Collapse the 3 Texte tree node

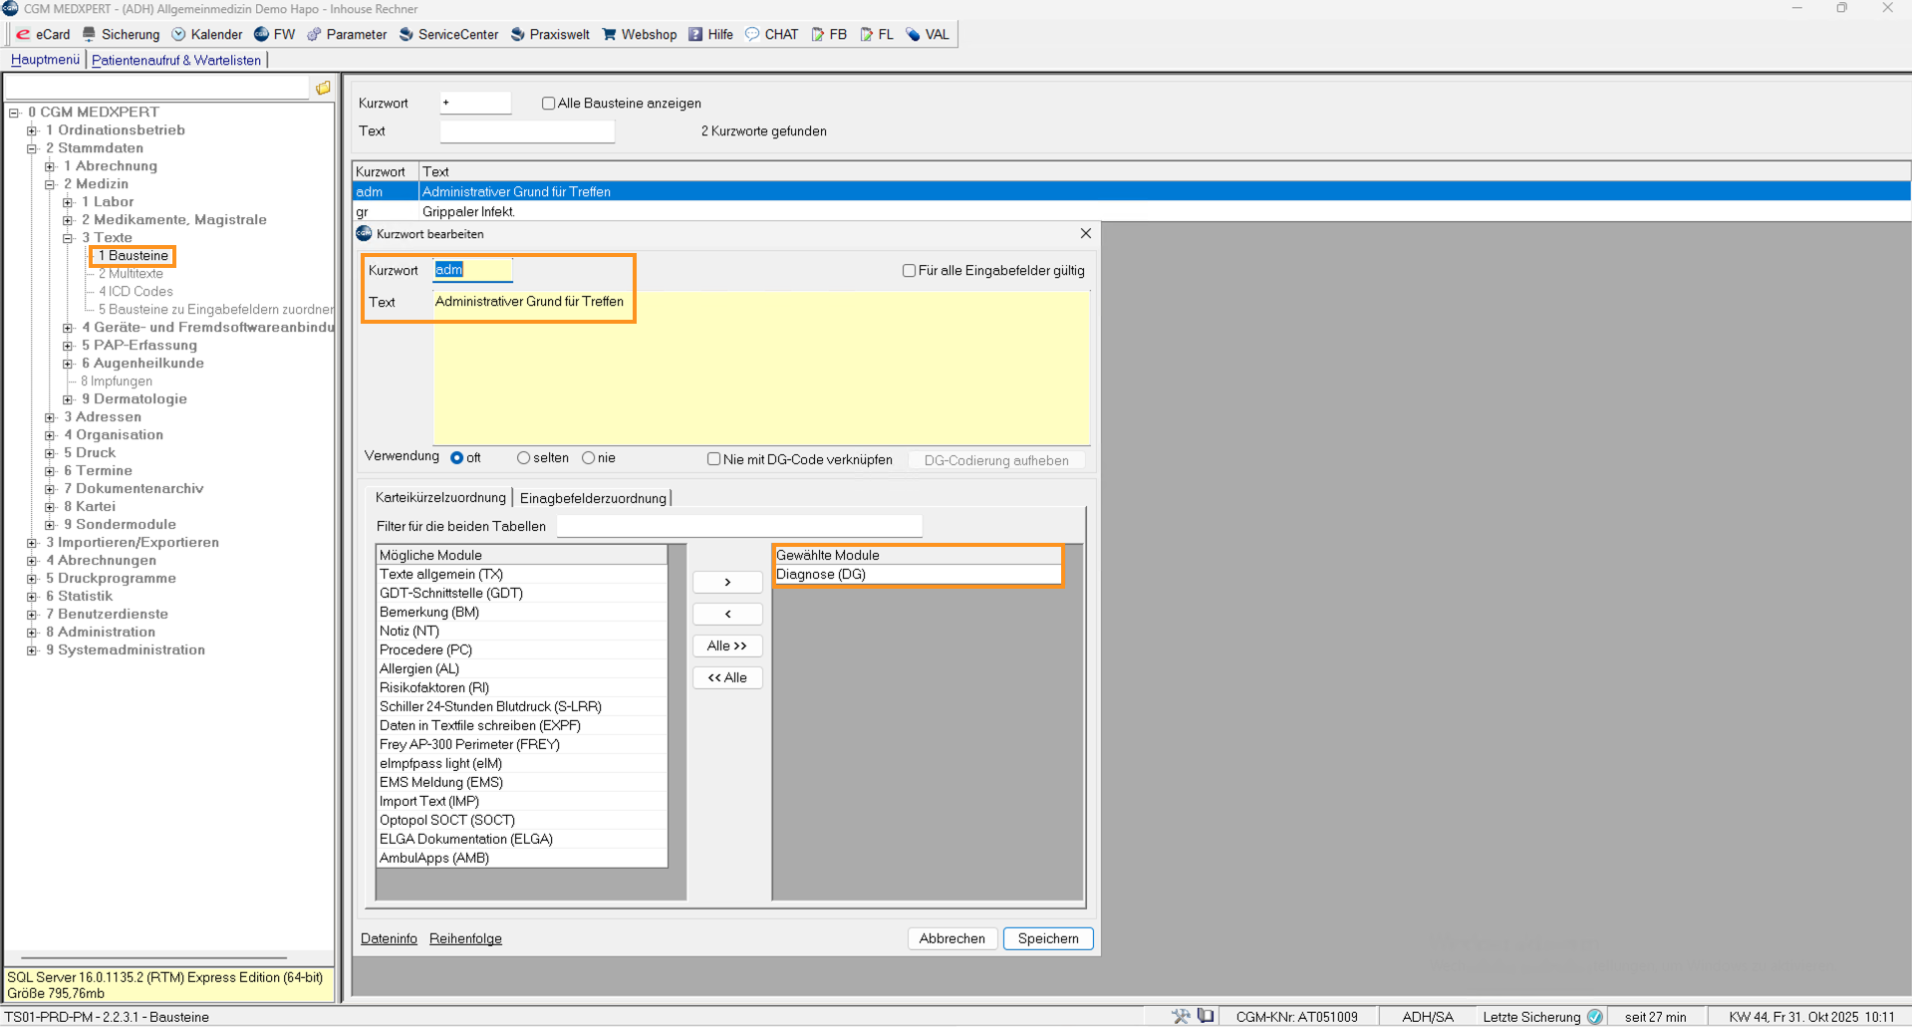68,238
